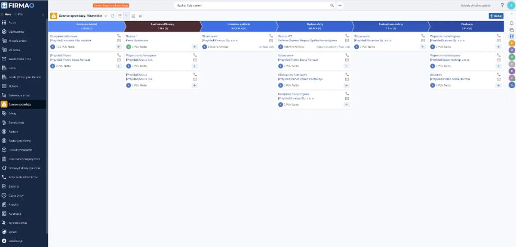
Task: Open Zadania in the sidebar
Action: [x=24, y=186]
